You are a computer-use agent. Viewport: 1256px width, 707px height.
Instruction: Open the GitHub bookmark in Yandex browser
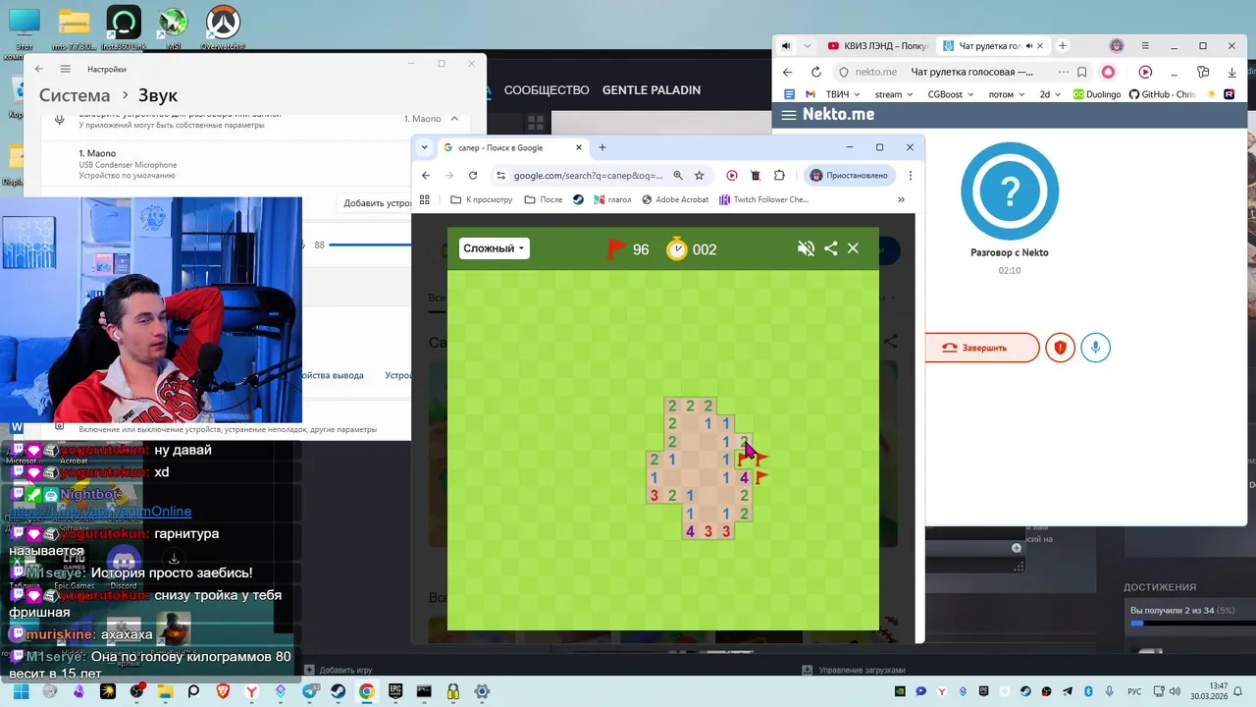click(1162, 94)
